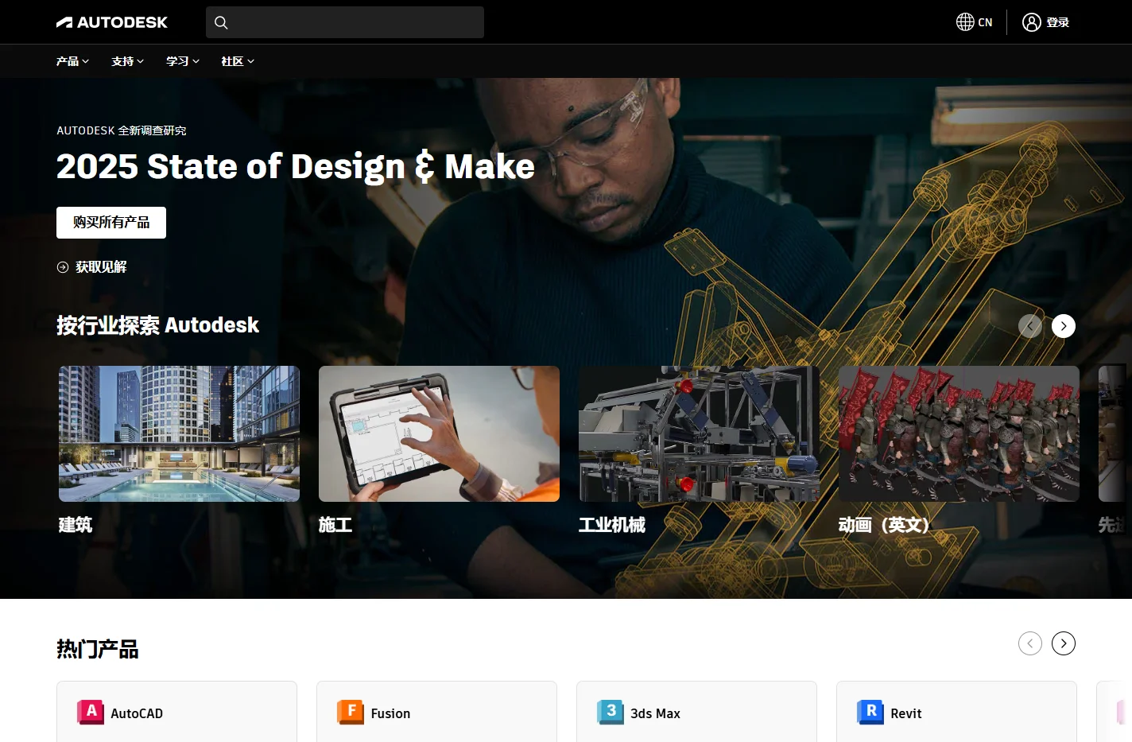
Task: Click the AutoCAD product icon
Action: (x=91, y=712)
